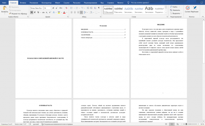
Task: Click the Format Painter brush
Action: [x=10, y=14]
